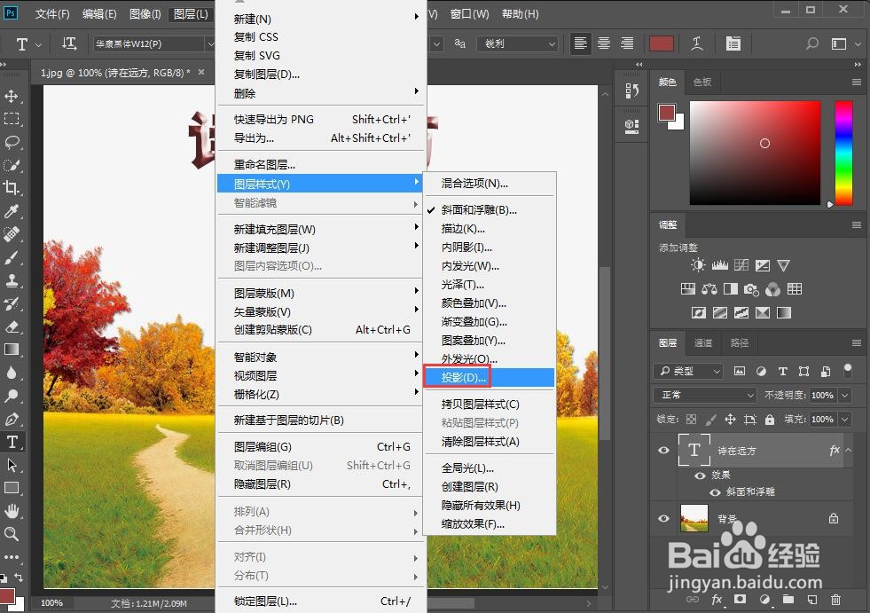
Task: Choose 栅格化(Z) menu entry
Action: pos(321,394)
